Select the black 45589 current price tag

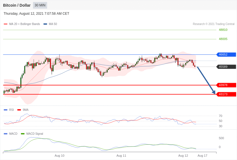[x=226, y=67]
